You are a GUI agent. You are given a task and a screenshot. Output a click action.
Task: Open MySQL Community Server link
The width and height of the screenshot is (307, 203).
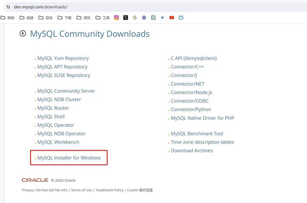tap(66, 91)
